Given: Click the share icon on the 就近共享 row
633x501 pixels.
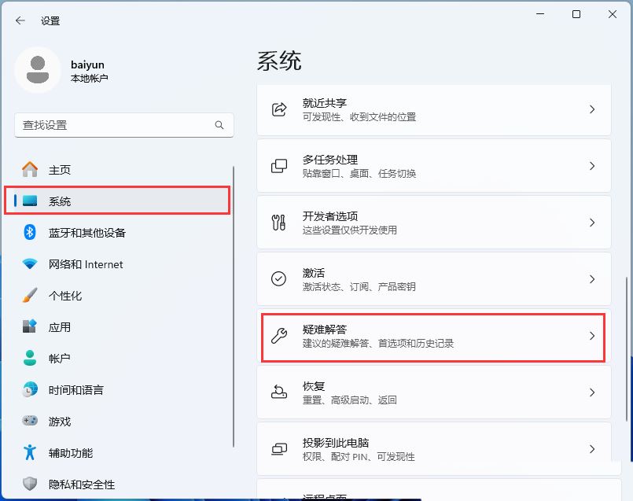Looking at the screenshot, I should pyautogui.click(x=279, y=109).
